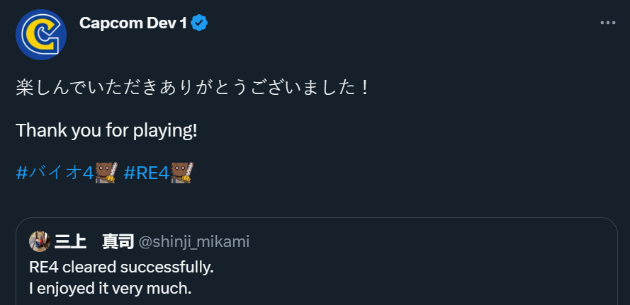Open the Capcom Dev 1 display name

[133, 23]
